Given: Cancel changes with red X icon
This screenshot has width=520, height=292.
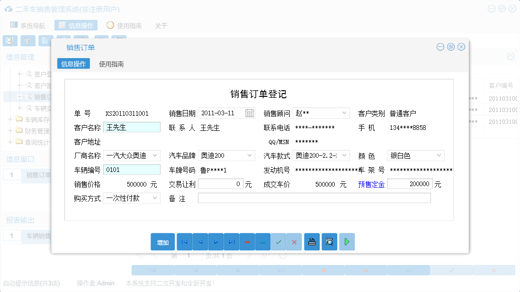Looking at the screenshot, I should (x=294, y=241).
